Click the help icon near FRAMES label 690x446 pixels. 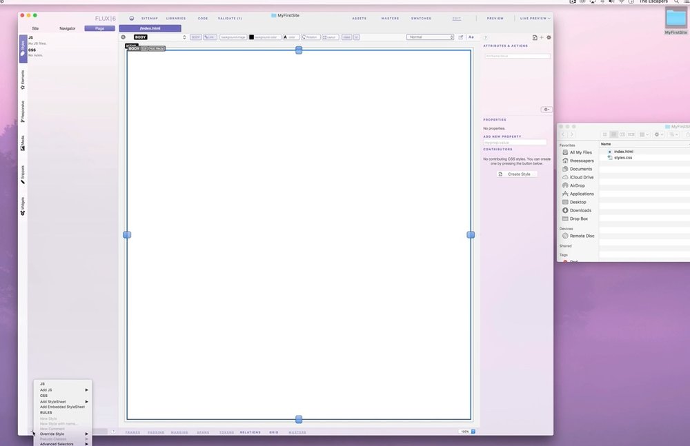113,432
